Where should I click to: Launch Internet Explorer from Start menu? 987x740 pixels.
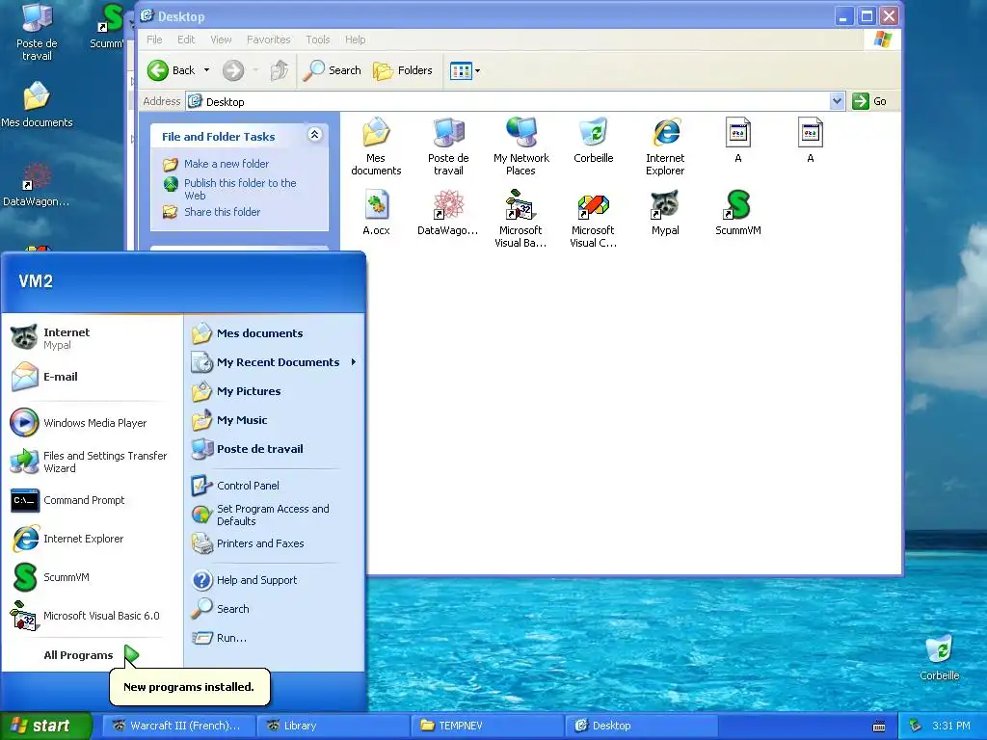[x=92, y=539]
